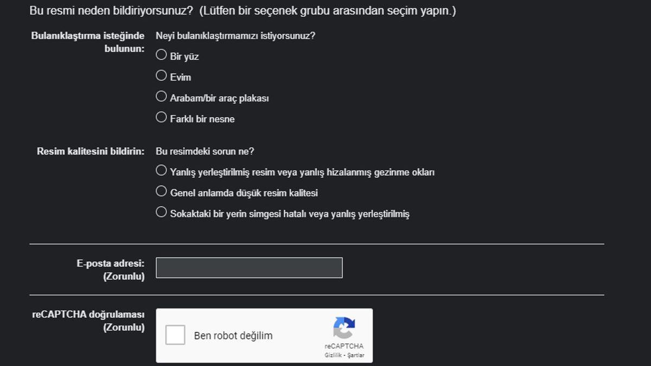Click the E-posta adresi input field
Viewport: 651px width, 366px height.
point(248,267)
